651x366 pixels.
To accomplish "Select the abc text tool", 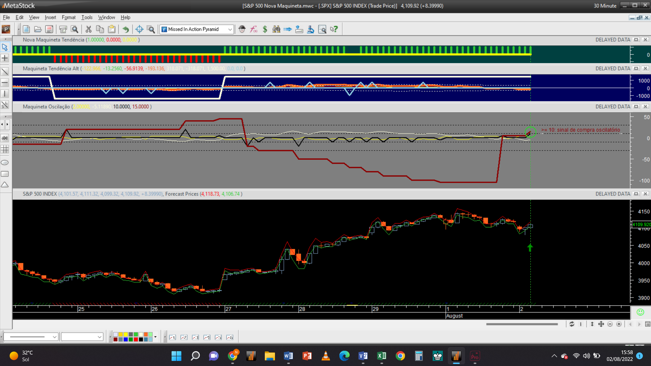I will pyautogui.click(x=5, y=138).
